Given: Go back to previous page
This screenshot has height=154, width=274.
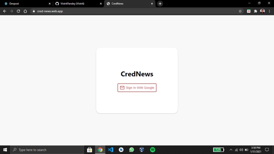Looking at the screenshot, I should [x=5, y=11].
